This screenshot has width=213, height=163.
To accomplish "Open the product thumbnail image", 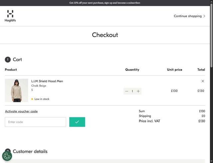I will [x=16, y=90].
